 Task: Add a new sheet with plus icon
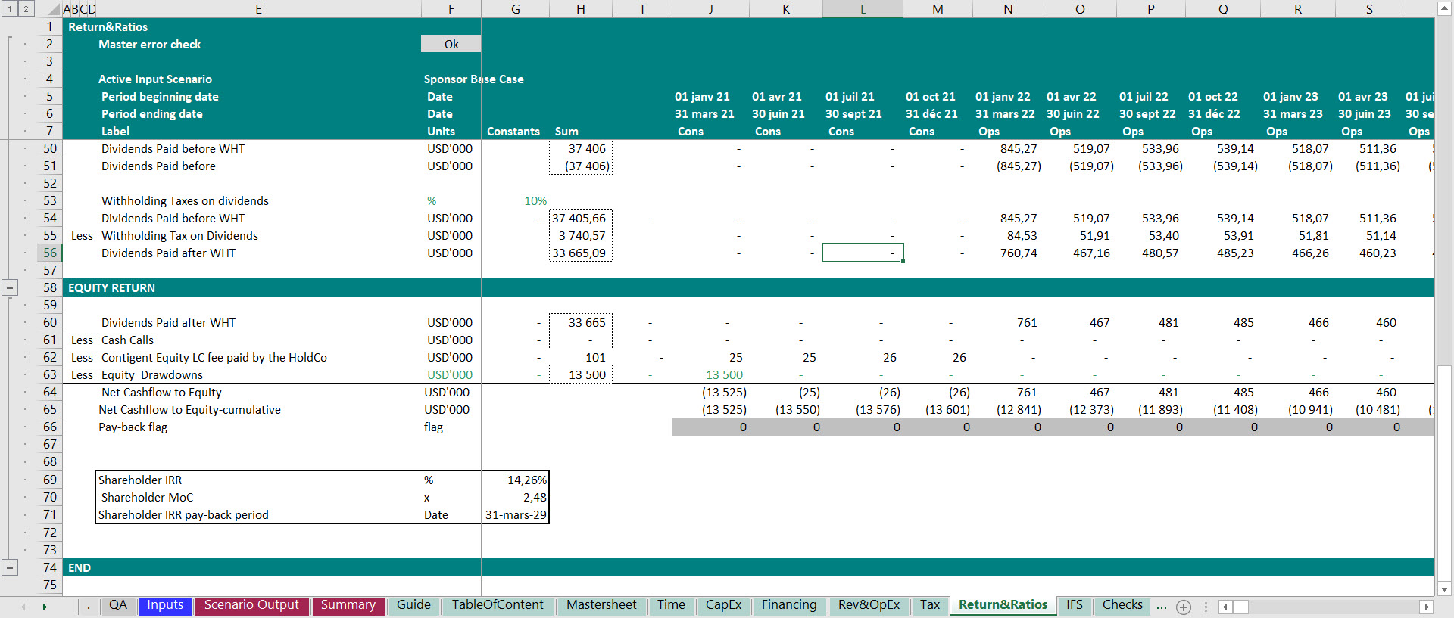click(1184, 607)
